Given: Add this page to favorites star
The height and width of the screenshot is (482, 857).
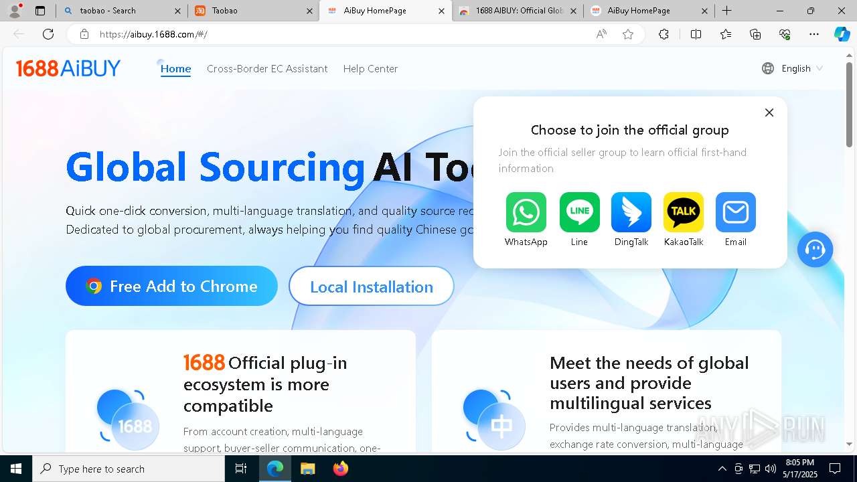Looking at the screenshot, I should tap(628, 34).
